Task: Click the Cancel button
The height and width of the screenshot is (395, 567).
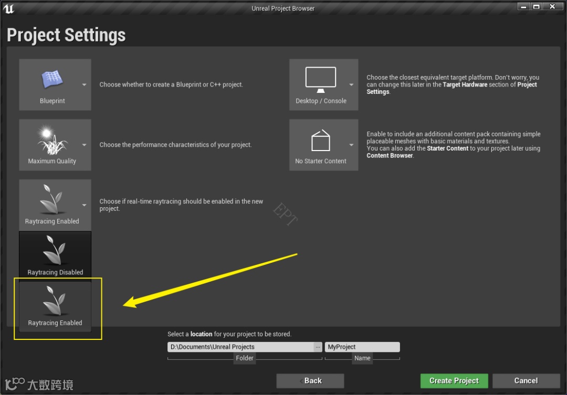Action: (x=526, y=381)
